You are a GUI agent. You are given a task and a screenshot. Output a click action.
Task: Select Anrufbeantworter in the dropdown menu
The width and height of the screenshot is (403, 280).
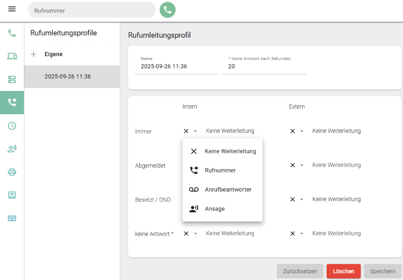[228, 189]
